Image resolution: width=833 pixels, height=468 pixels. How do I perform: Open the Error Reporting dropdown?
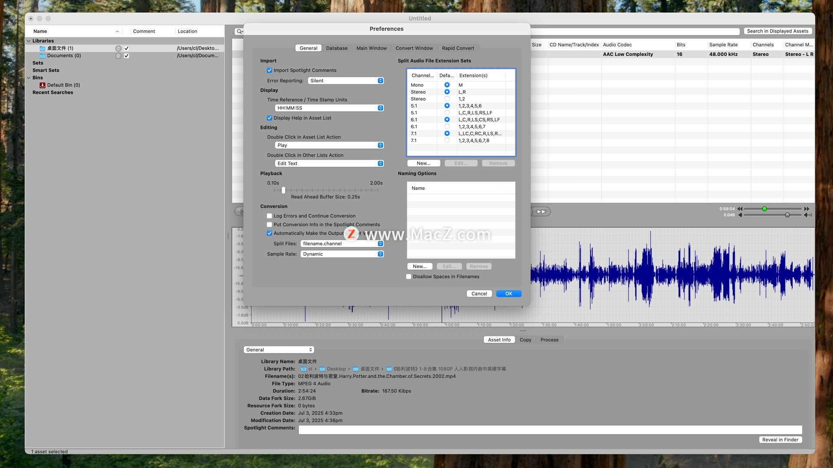[346, 81]
